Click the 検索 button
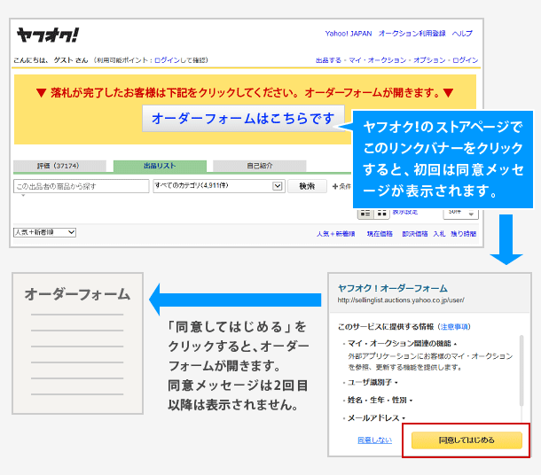Image resolution: width=541 pixels, height=475 pixels. pyautogui.click(x=307, y=186)
